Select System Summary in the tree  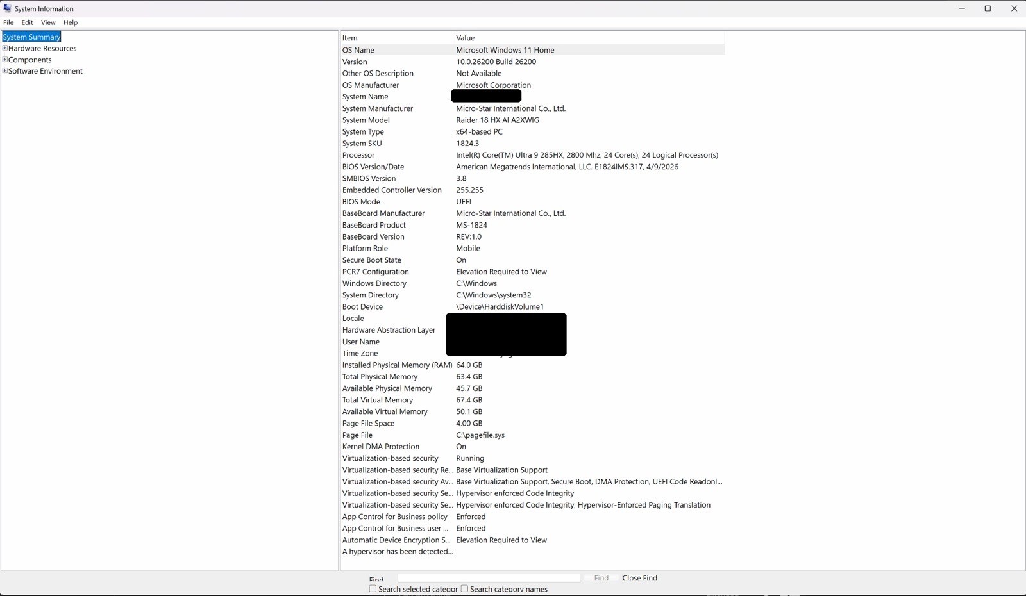[31, 37]
